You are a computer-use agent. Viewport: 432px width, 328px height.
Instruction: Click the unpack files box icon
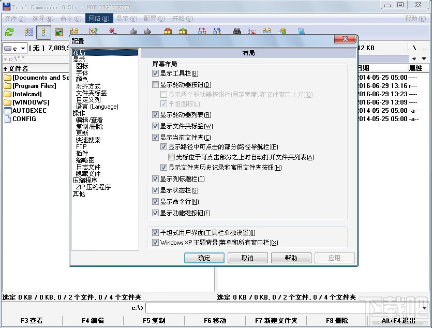point(183,32)
